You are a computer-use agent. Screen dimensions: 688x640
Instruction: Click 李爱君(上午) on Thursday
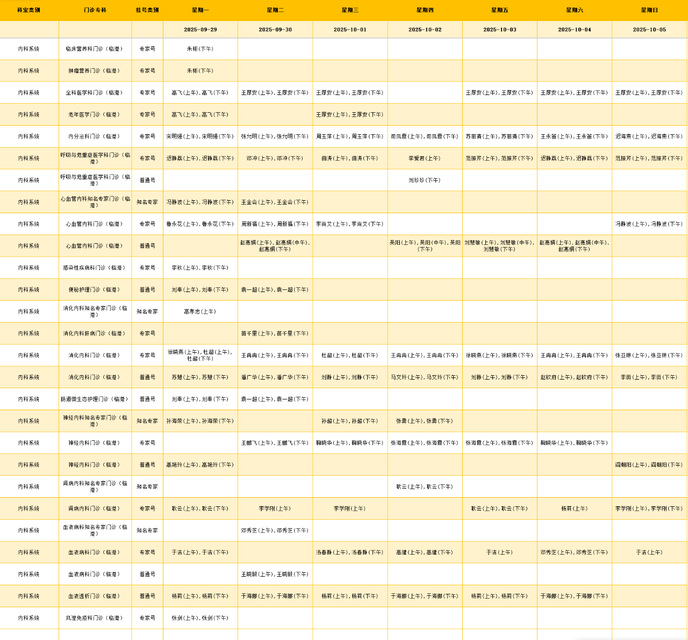point(425,158)
